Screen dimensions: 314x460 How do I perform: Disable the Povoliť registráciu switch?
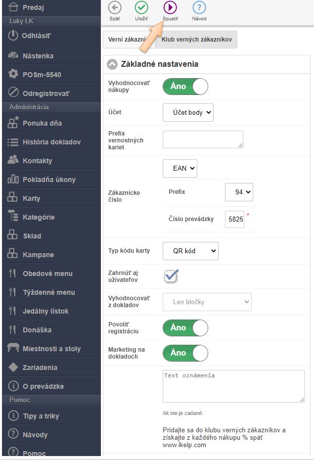click(x=185, y=328)
